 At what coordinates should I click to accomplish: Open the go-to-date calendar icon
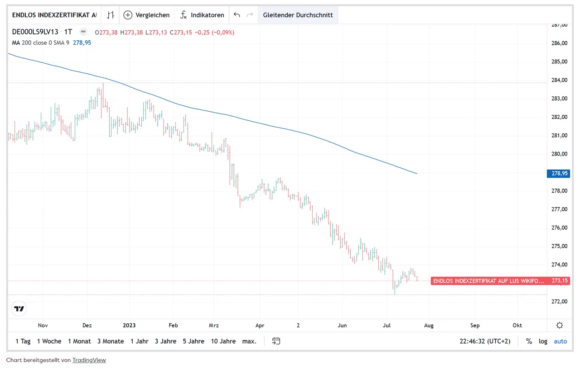[276, 341]
